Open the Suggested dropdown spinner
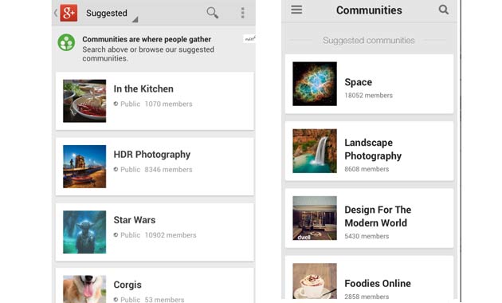 112,14
